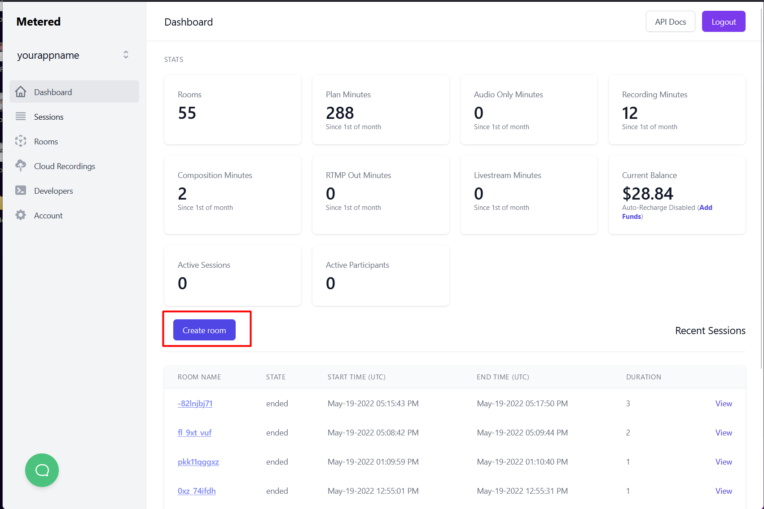Click the Metered logo title
764x509 pixels.
39,22
